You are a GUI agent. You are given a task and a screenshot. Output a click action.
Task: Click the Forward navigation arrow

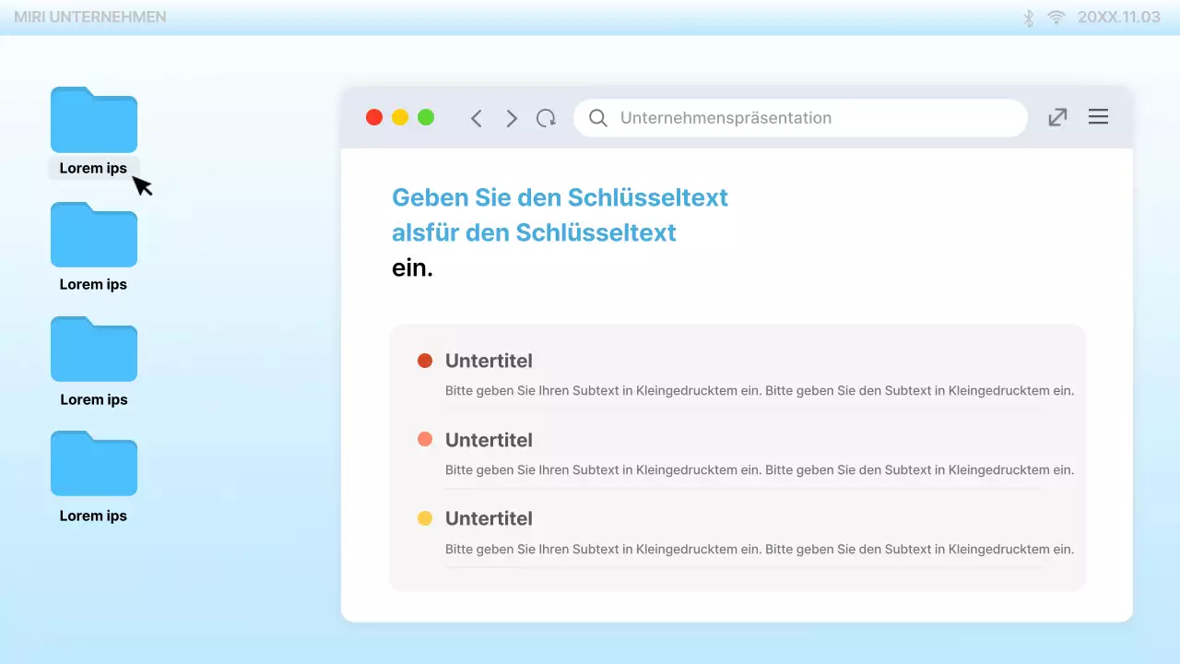tap(512, 118)
